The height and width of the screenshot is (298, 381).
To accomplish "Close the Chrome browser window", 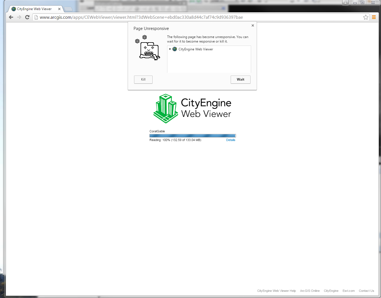I will [373, 3].
